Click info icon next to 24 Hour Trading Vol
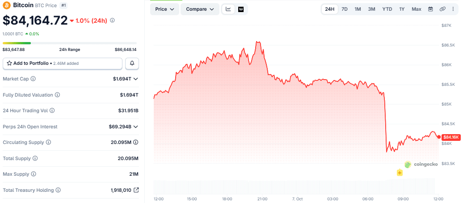The height and width of the screenshot is (203, 463). (52, 110)
